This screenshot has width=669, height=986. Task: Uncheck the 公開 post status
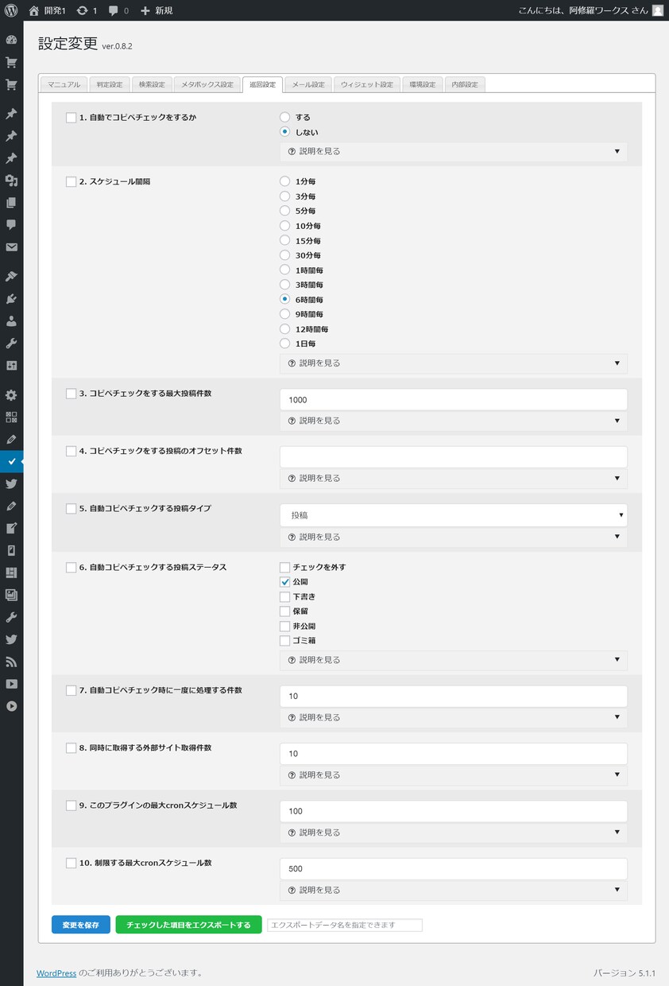[284, 582]
